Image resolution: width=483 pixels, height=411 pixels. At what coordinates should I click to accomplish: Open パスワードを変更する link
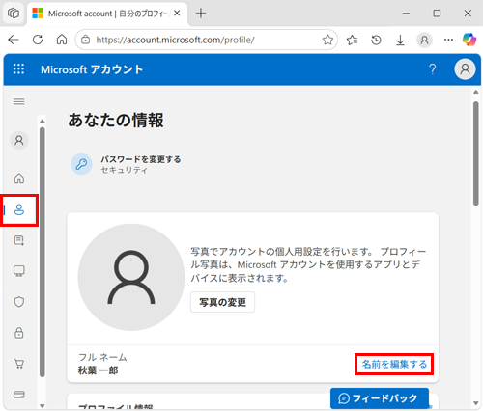point(141,159)
